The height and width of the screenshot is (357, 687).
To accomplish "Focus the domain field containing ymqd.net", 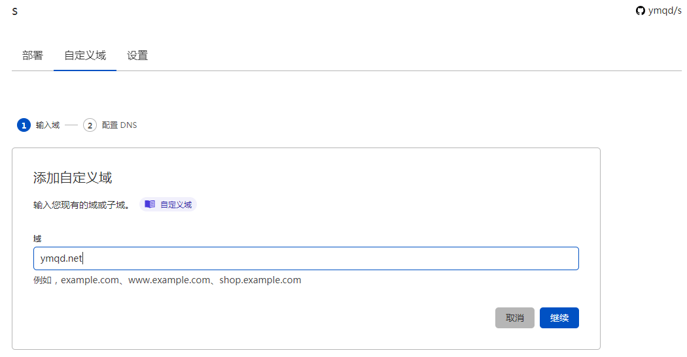I will pos(306,258).
